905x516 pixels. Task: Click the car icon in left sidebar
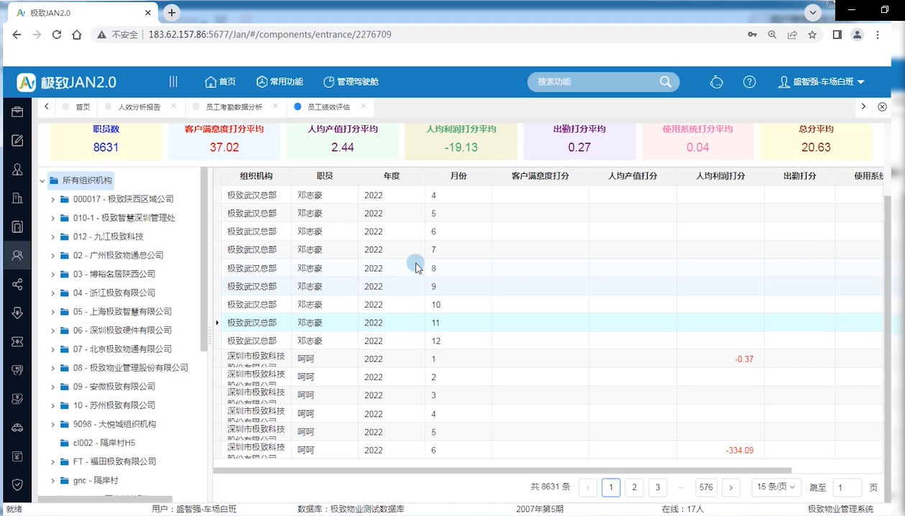(17, 428)
